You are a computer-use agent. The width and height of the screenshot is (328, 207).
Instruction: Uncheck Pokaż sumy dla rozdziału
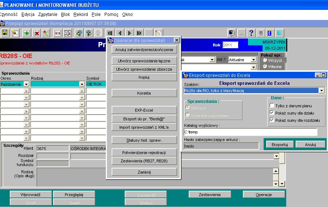click(x=272, y=120)
